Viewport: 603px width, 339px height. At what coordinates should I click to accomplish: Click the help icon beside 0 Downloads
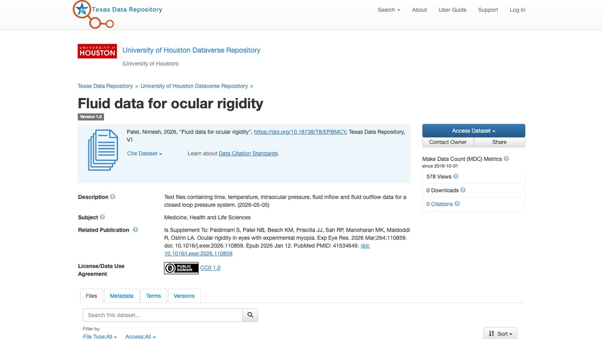coord(463,190)
